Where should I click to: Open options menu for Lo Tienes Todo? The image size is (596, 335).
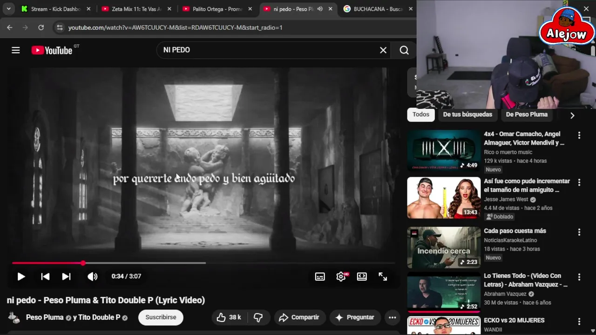click(x=579, y=277)
